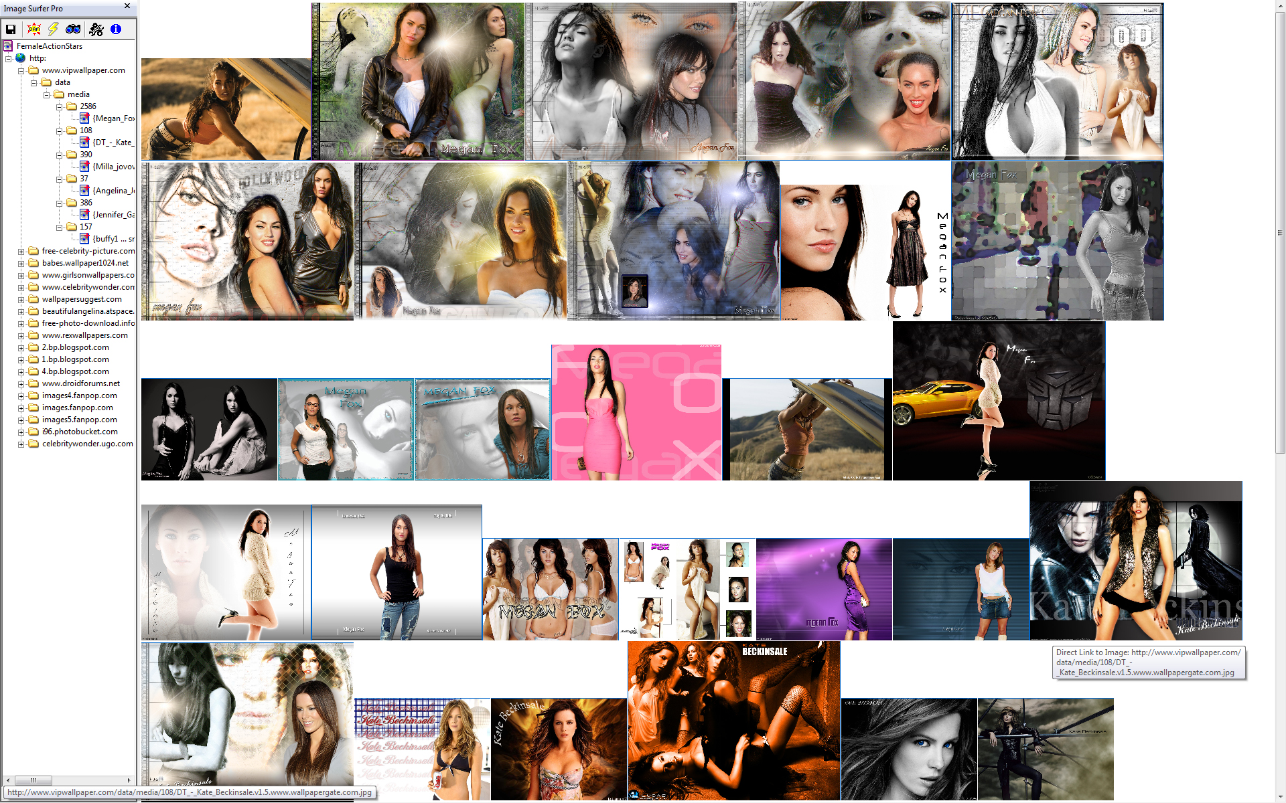
Task: Collapse the http: root node
Action: point(8,58)
